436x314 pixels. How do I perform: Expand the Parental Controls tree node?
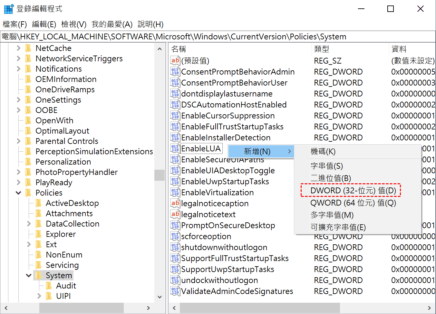pos(18,141)
